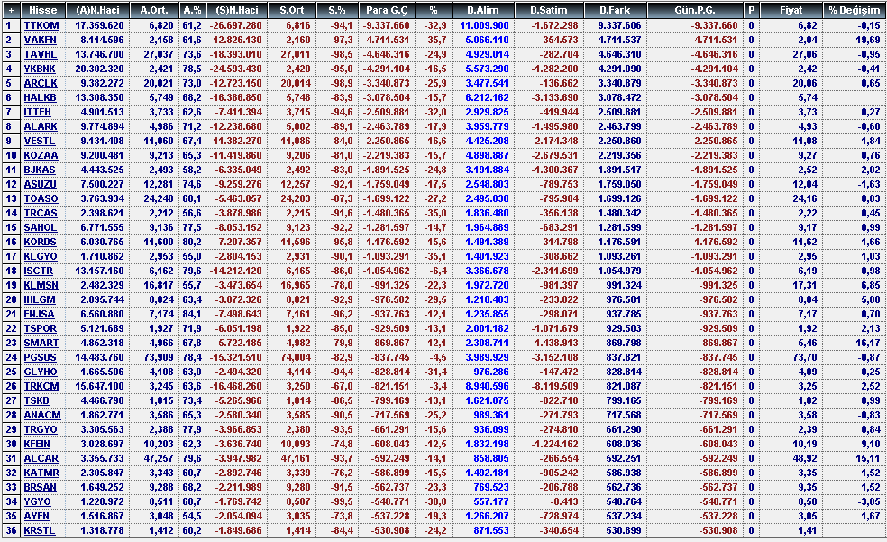Click the % Değişim column header
Screen dimensions: 887x542
[854, 10]
